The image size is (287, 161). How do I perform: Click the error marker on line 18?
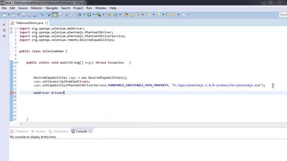(11, 93)
